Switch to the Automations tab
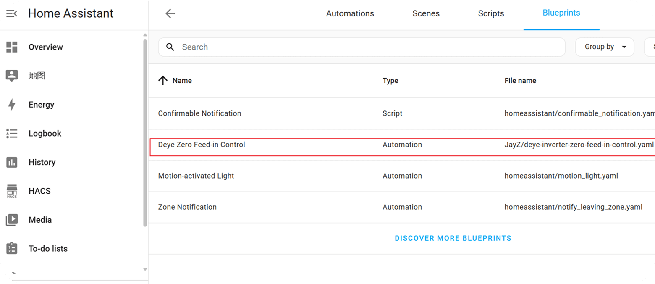The image size is (655, 284). 350,13
